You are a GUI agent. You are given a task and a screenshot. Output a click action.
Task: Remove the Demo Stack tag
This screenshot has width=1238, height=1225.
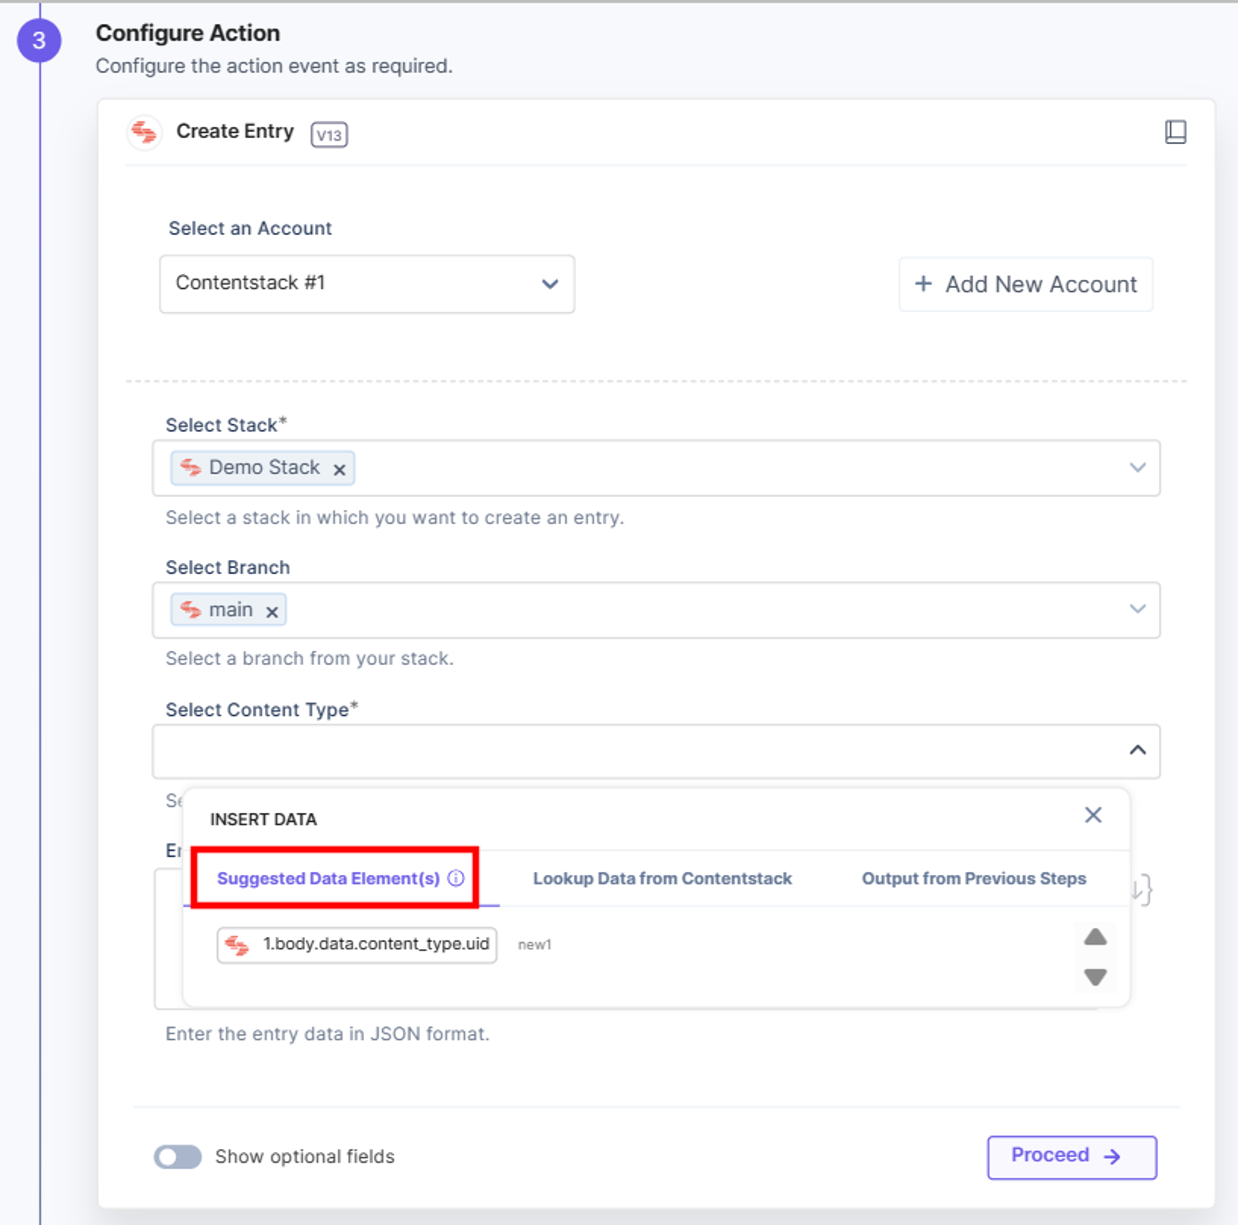339,469
